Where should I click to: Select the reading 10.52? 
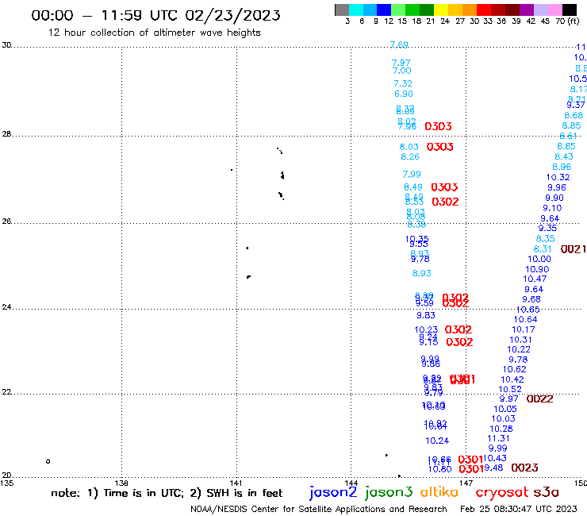click(x=510, y=389)
